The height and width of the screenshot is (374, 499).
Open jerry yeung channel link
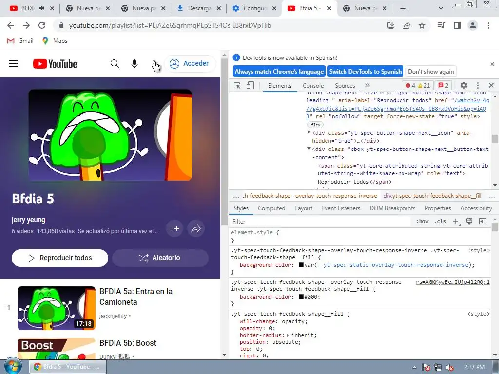pos(28,220)
